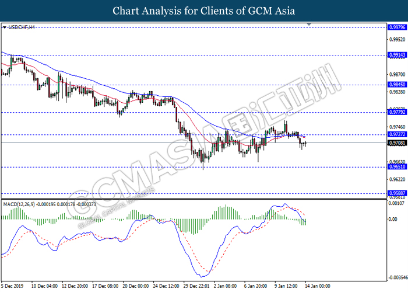Select the 14 Jan 00:00 time label
The width and height of the screenshot is (408, 292).
coord(318,286)
